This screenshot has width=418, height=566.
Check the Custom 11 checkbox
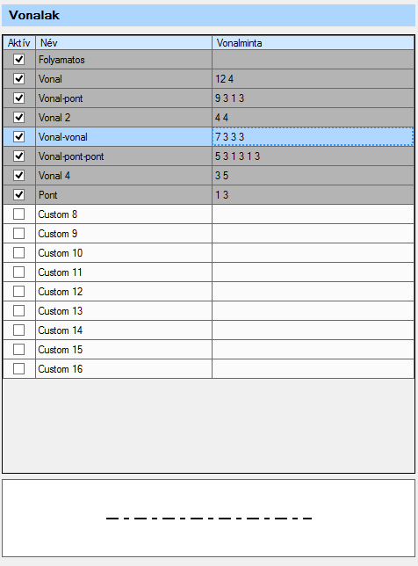[18, 272]
